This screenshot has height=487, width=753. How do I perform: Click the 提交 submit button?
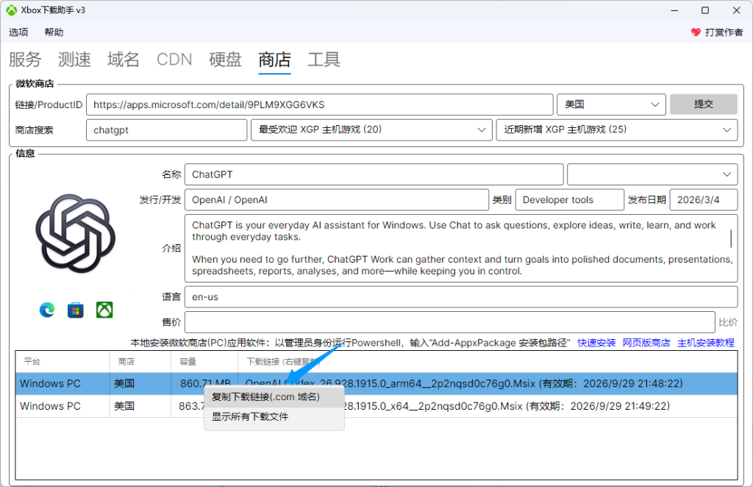[x=704, y=104]
